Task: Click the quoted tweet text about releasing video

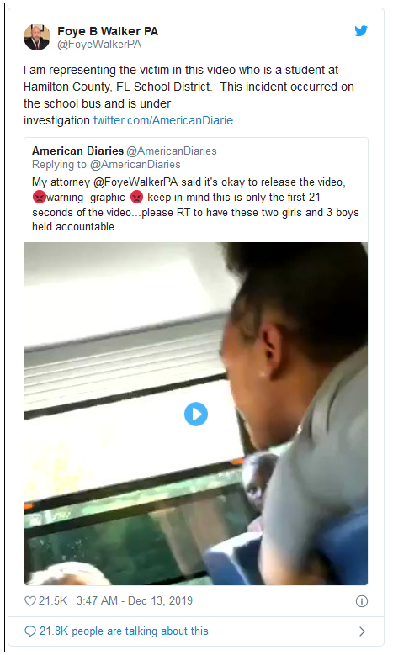Action: (196, 204)
